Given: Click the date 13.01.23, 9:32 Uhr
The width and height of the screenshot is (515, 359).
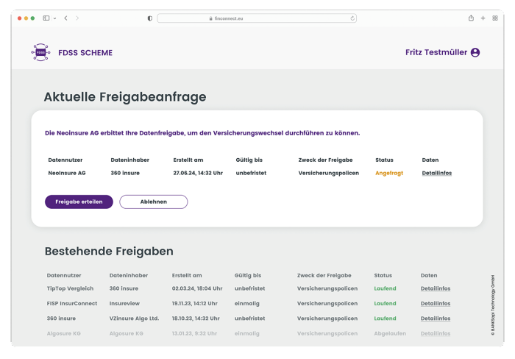Looking at the screenshot, I should [194, 333].
